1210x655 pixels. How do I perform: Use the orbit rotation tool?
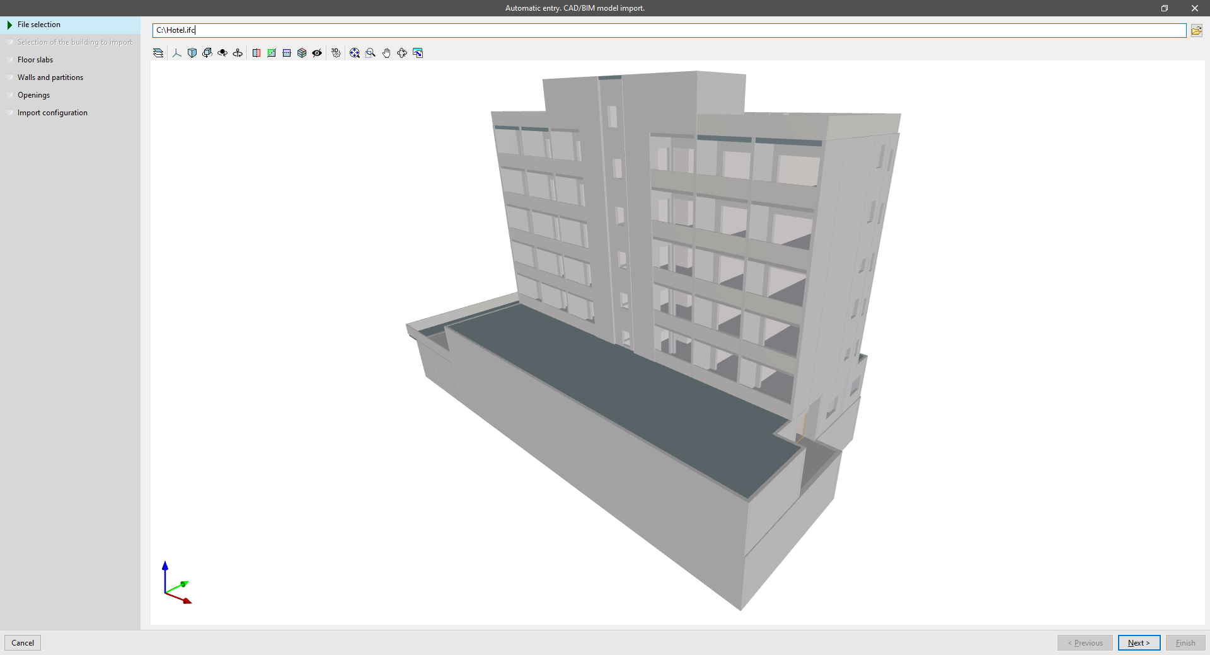222,53
